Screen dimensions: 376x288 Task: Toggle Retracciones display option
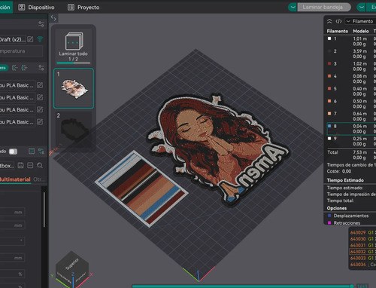(x=329, y=223)
